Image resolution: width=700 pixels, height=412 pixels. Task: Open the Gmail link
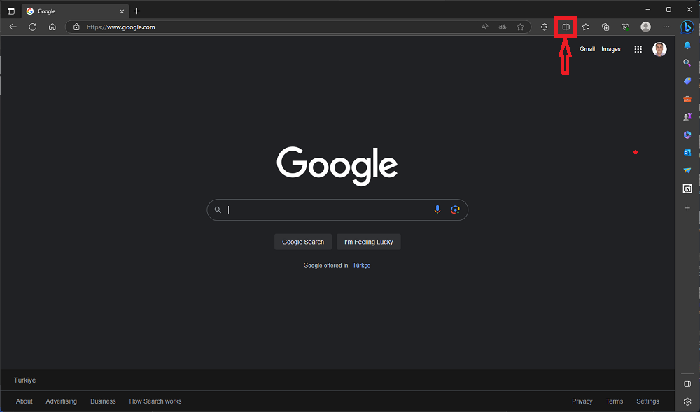pyautogui.click(x=587, y=49)
